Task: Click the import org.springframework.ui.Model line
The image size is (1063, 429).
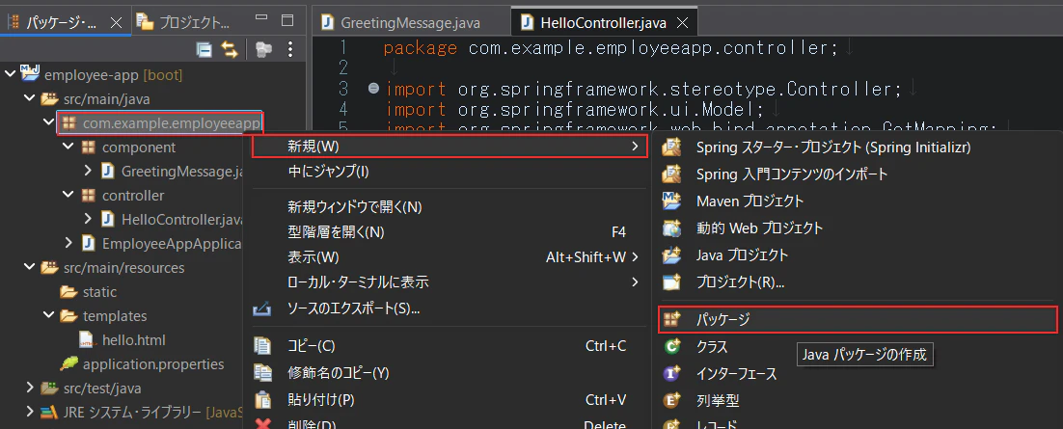Action: tap(574, 109)
